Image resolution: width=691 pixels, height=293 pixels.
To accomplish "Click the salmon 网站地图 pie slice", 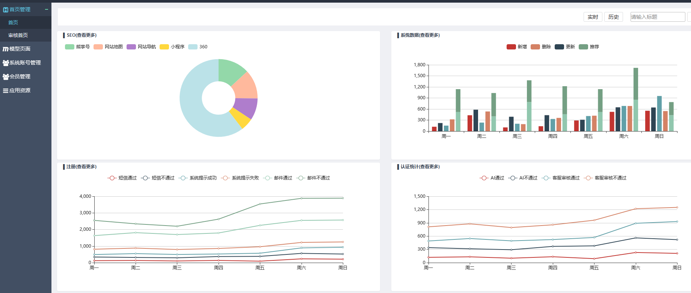I will tap(245, 87).
